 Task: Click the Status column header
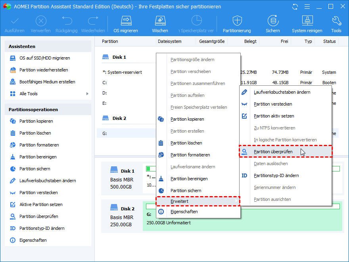pyautogui.click(x=330, y=41)
